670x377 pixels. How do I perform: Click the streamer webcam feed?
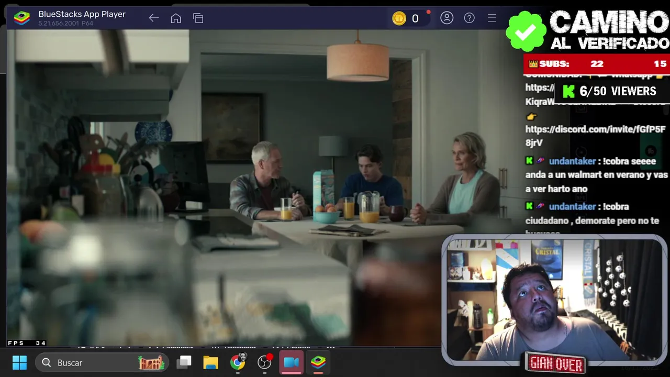[554, 300]
